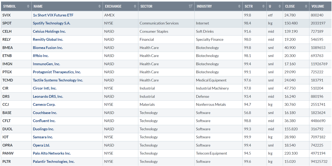Click the Remitly Global Inc. link
332x166 pixels.
(x=48, y=39)
